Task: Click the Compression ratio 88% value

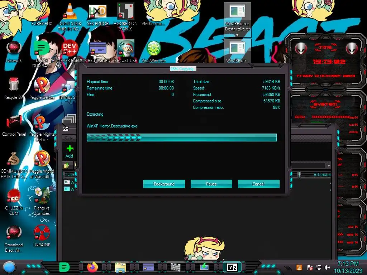Action: [x=276, y=107]
